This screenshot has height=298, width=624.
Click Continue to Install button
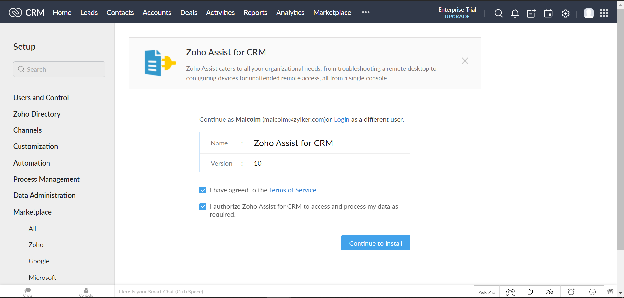pos(375,243)
